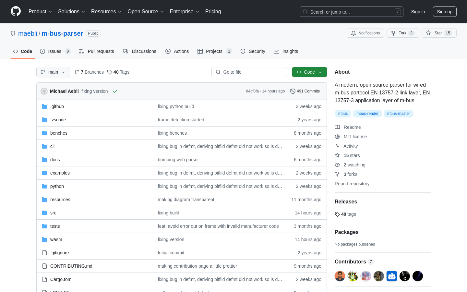467x292 pixels.
Task: Open the Readme link
Action: [348, 127]
